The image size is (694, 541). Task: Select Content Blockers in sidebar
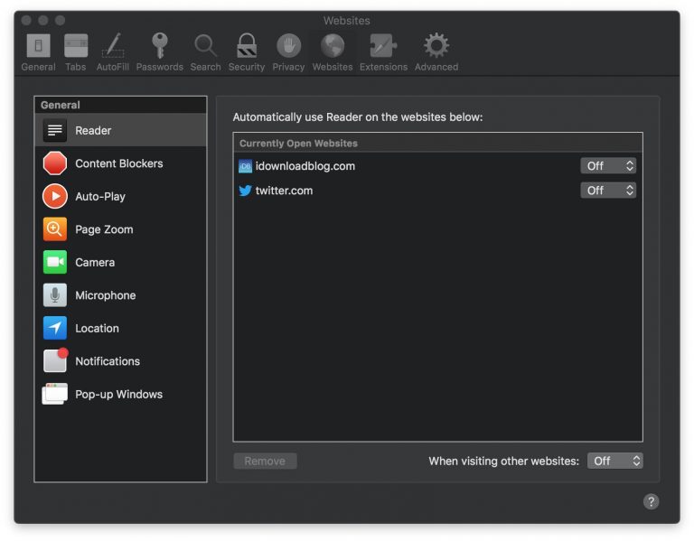120,163
